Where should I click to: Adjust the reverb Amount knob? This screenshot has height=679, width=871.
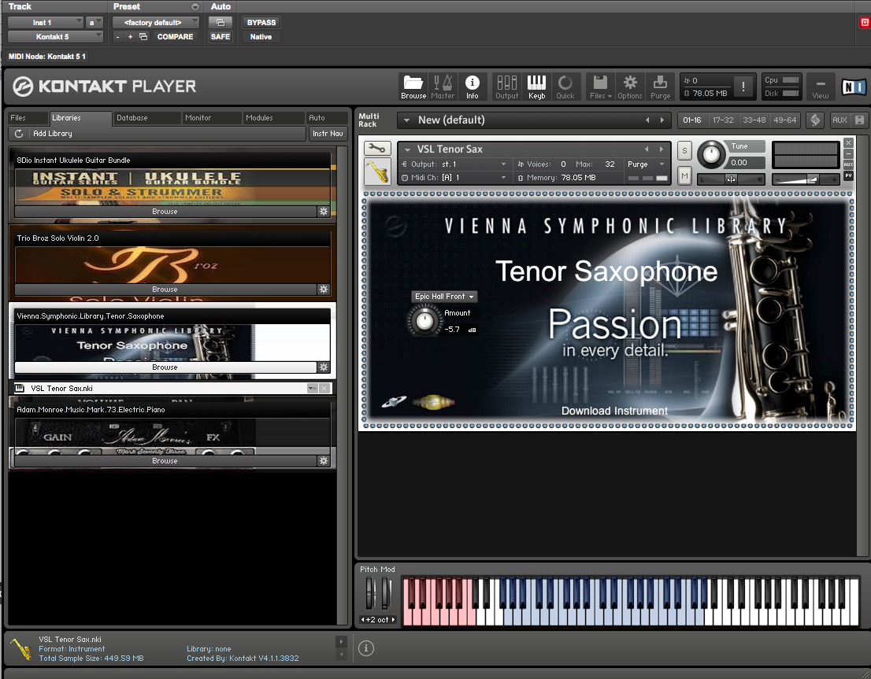(x=424, y=321)
